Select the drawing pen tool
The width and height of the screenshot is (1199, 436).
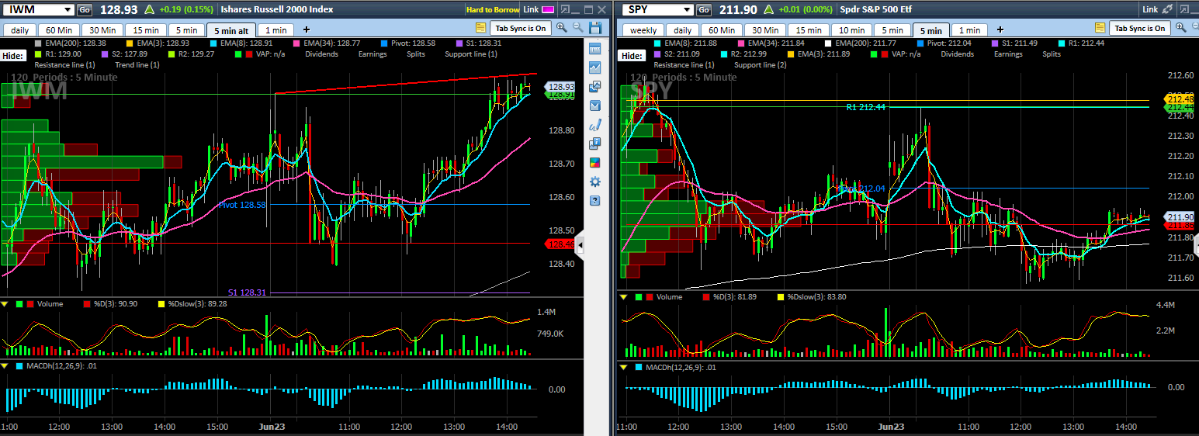pos(595,124)
